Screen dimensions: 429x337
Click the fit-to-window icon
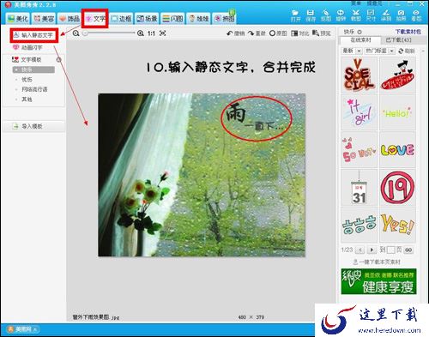[x=163, y=33]
